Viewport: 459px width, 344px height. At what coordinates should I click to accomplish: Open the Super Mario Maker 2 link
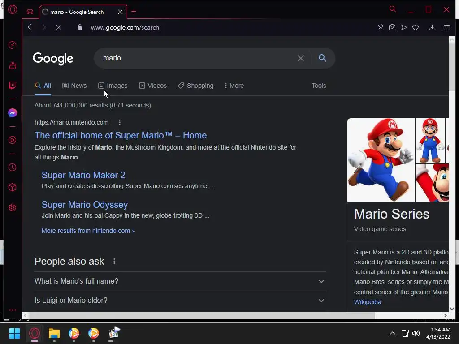click(x=83, y=175)
